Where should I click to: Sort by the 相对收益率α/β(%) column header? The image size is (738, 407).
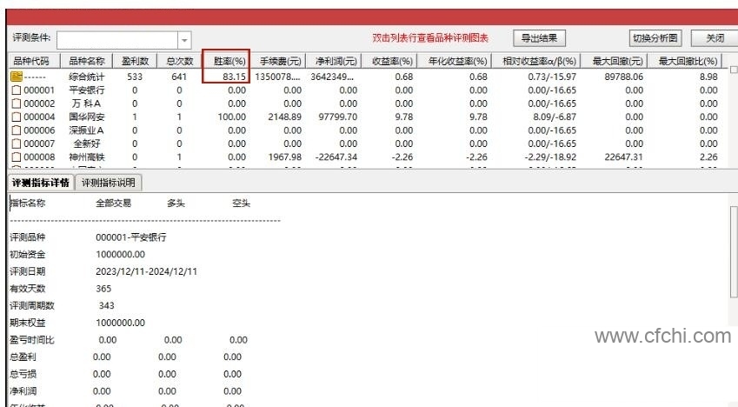click(537, 61)
